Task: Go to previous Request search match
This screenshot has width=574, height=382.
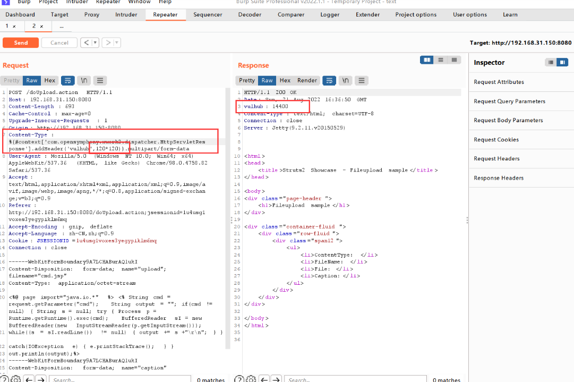Action: (x=29, y=379)
